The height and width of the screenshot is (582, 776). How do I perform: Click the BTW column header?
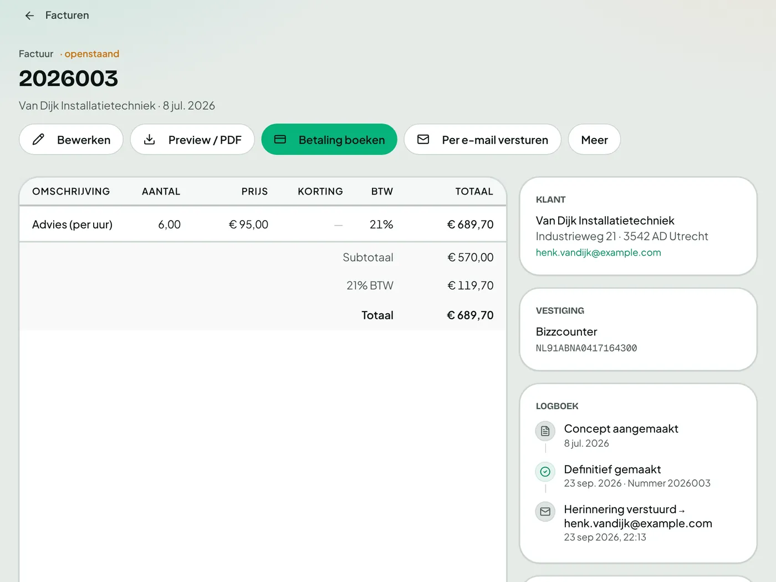(382, 192)
